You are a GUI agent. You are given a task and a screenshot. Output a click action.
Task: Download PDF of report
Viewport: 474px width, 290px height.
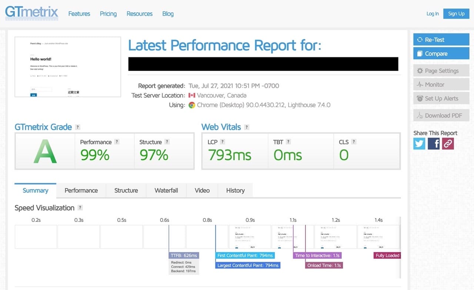point(441,115)
